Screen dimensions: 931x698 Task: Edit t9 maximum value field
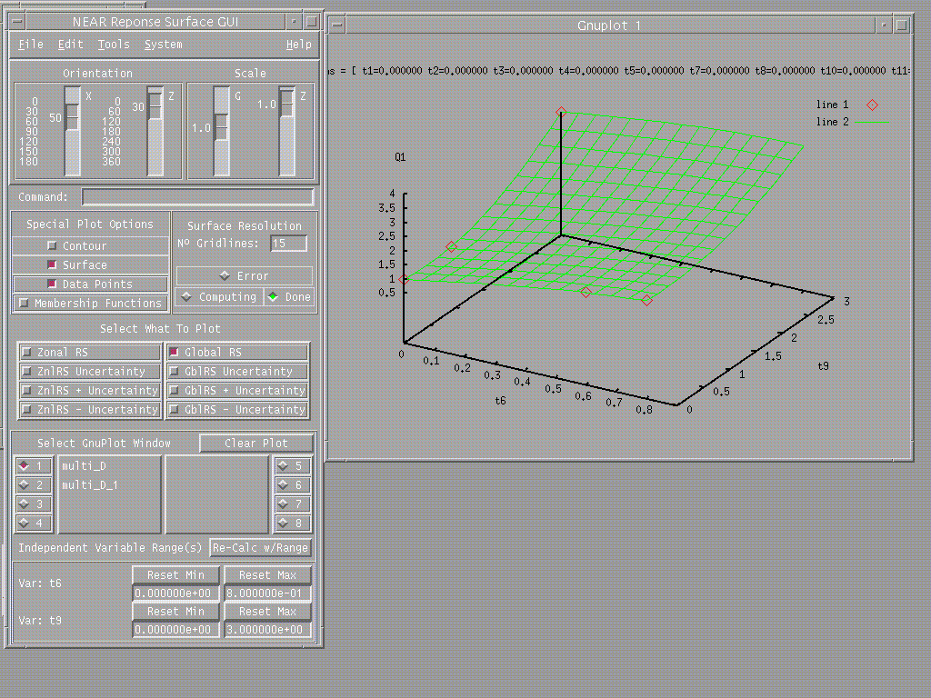[x=268, y=630]
